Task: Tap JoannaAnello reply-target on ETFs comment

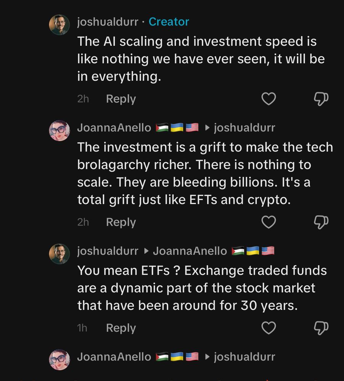Action: pos(190,251)
